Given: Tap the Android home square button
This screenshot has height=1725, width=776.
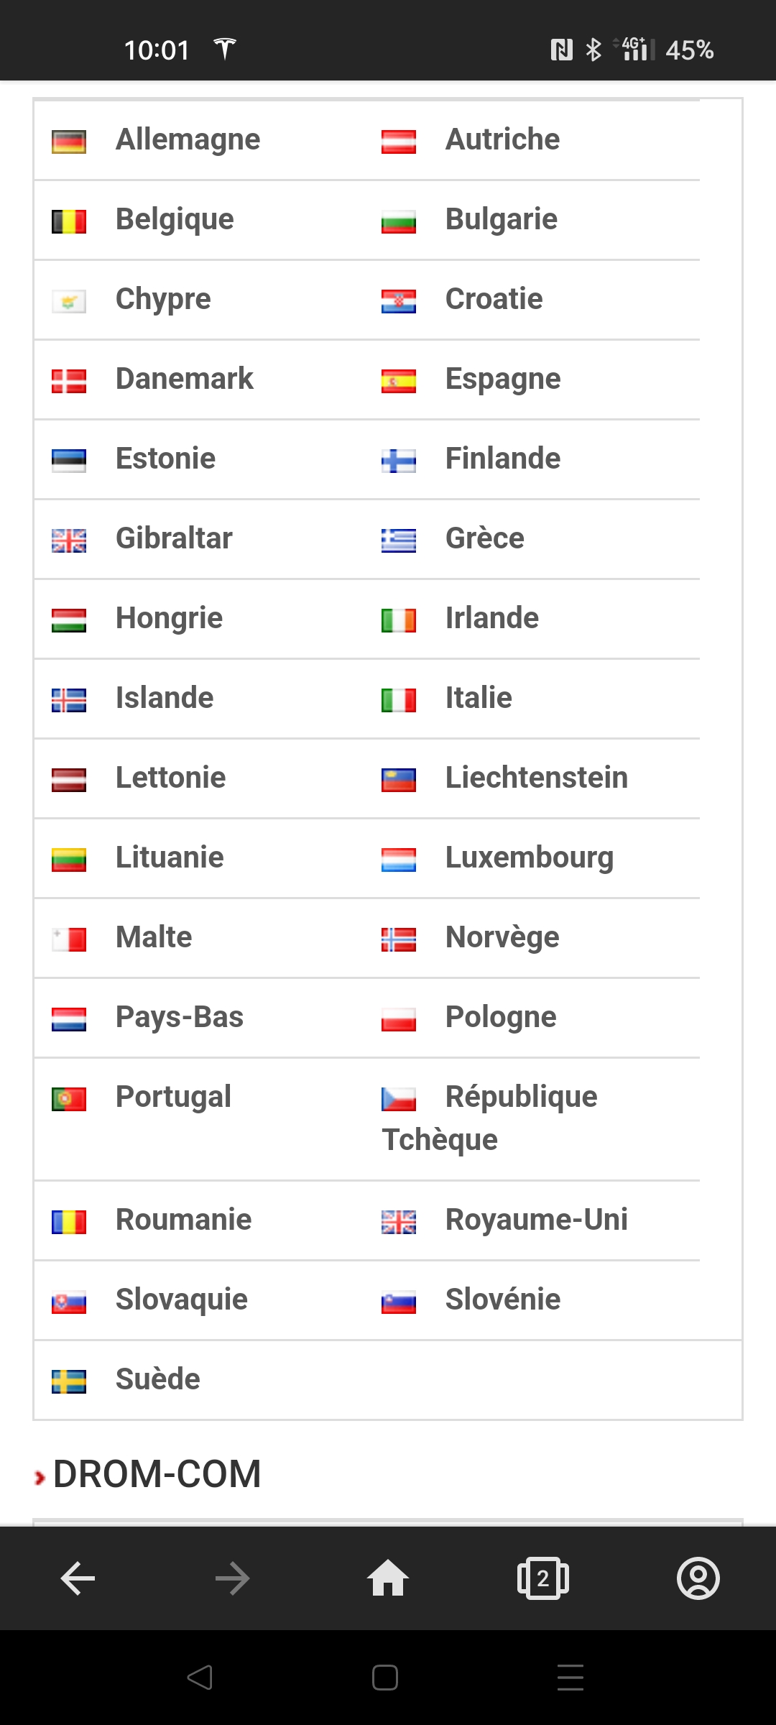Looking at the screenshot, I should pyautogui.click(x=385, y=1678).
